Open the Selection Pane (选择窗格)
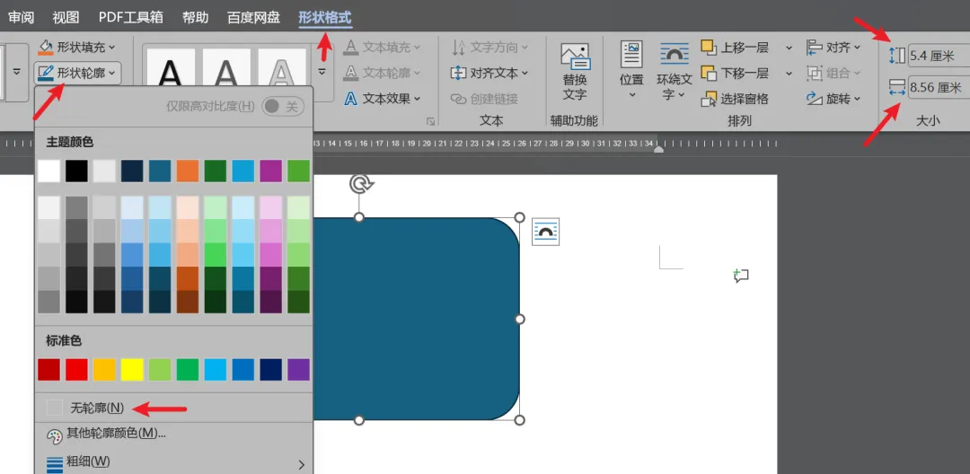The image size is (970, 474). tap(735, 99)
